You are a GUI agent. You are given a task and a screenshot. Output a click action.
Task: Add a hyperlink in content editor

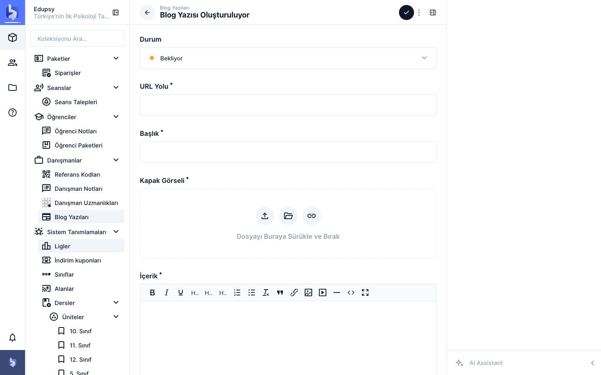point(294,292)
